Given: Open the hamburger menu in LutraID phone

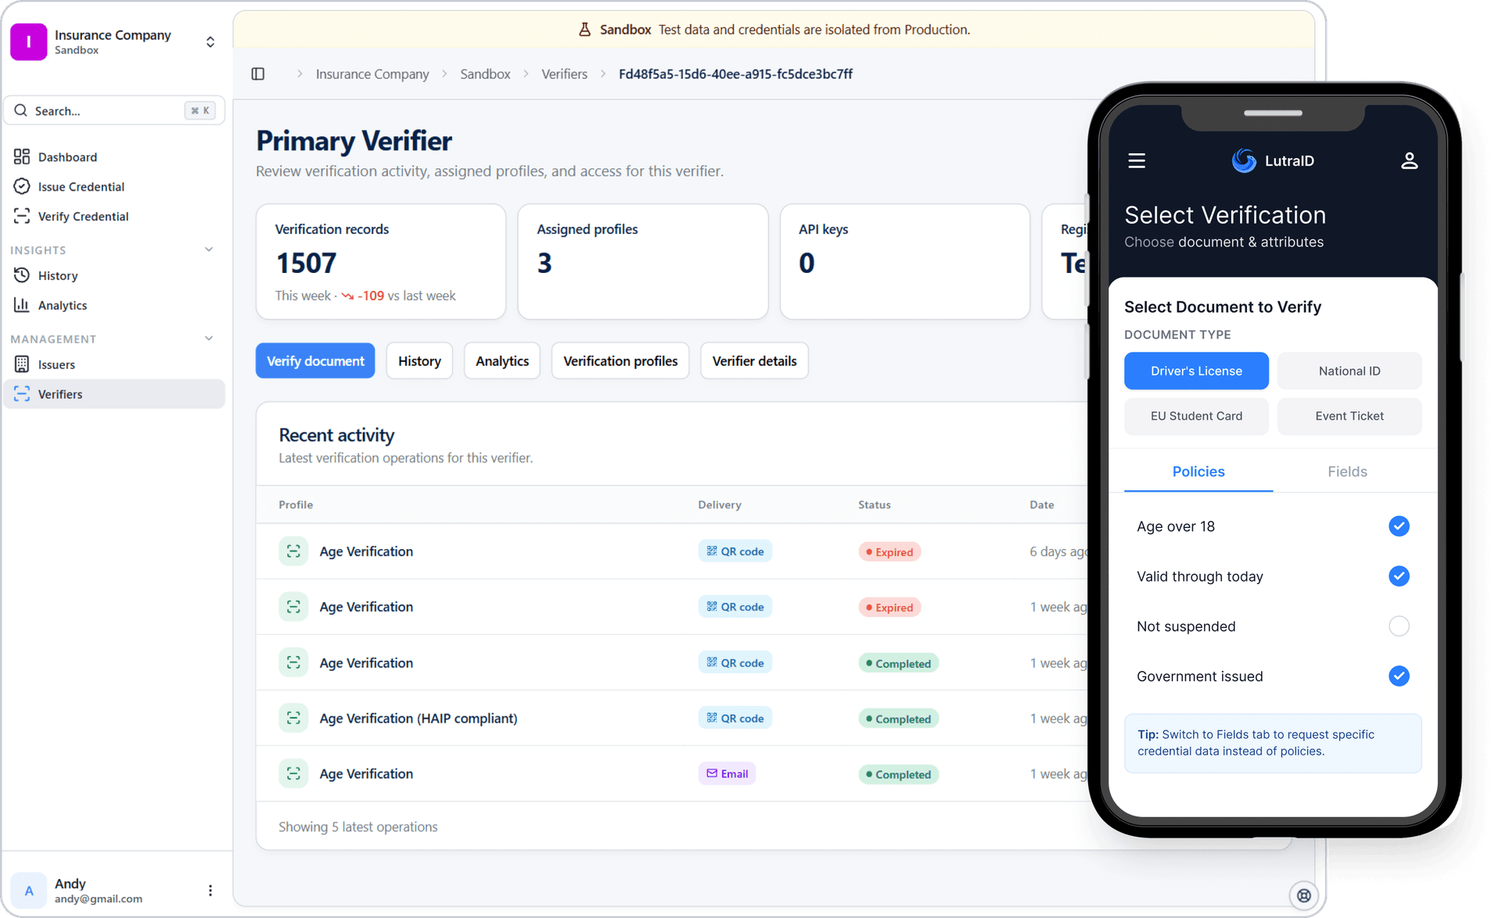Looking at the screenshot, I should pyautogui.click(x=1137, y=161).
